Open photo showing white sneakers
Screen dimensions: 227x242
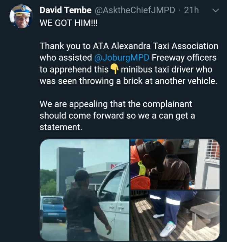point(175,216)
